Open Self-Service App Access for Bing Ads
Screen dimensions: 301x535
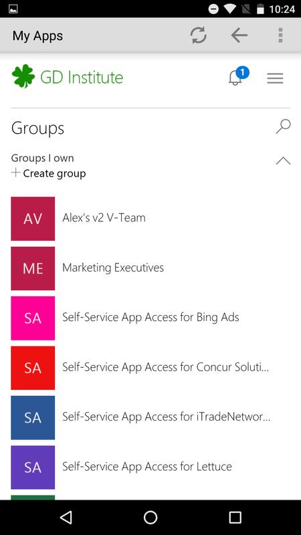150,317
